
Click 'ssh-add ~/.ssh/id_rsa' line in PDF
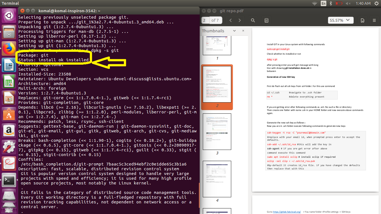click(x=281, y=144)
